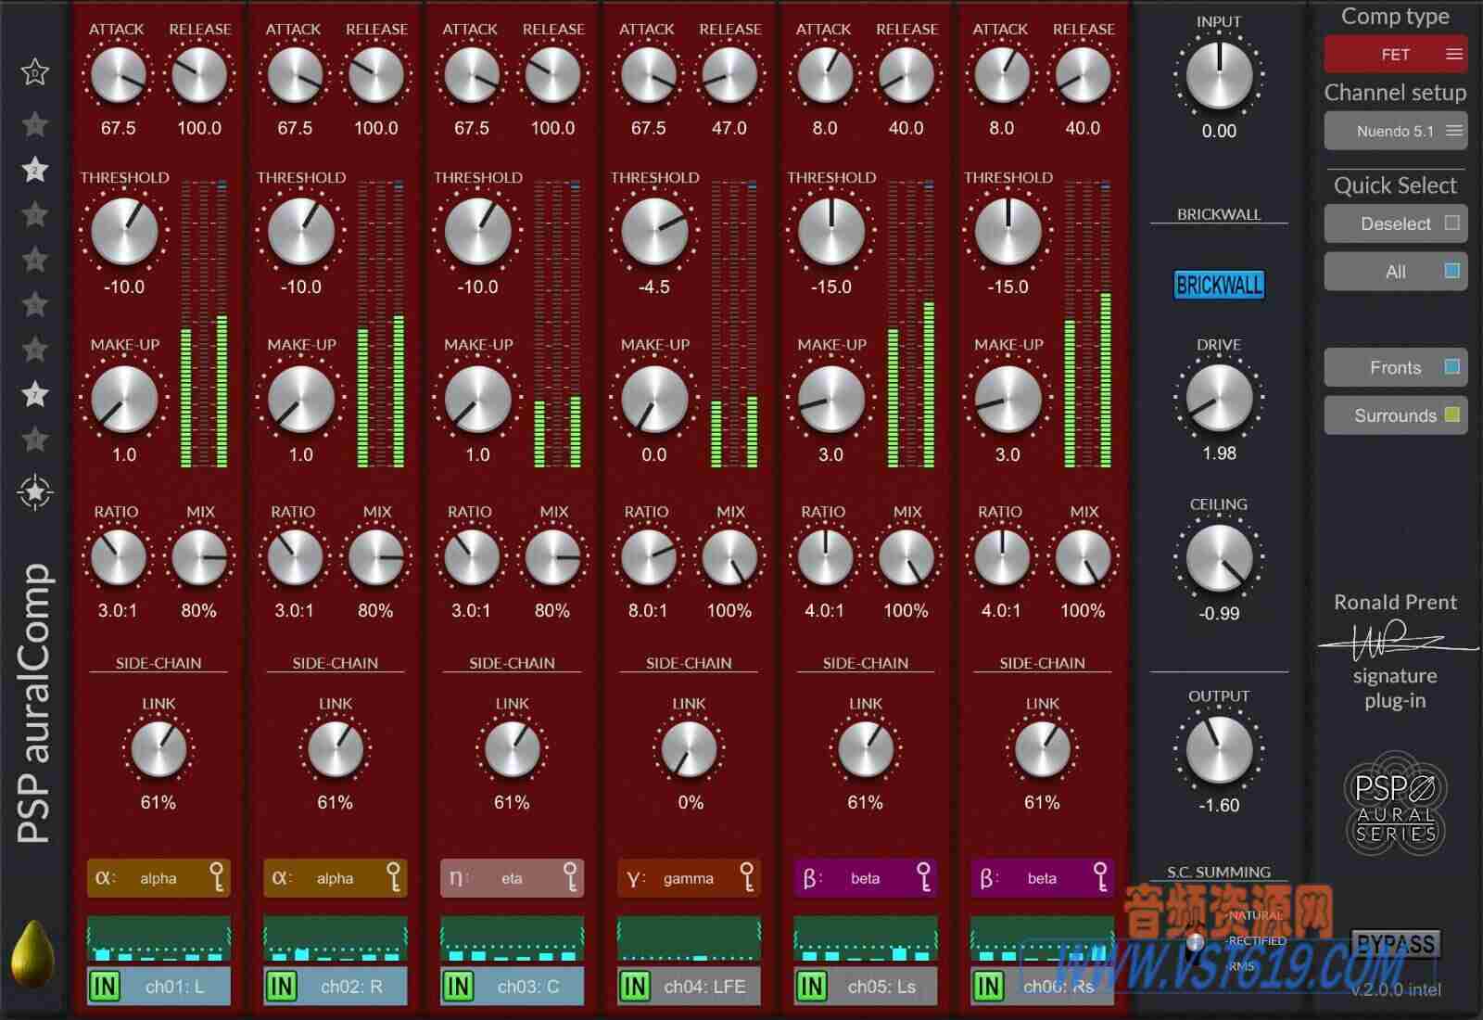Flip the S.C. Summing mode switch
The width and height of the screenshot is (1483, 1020).
1196,941
